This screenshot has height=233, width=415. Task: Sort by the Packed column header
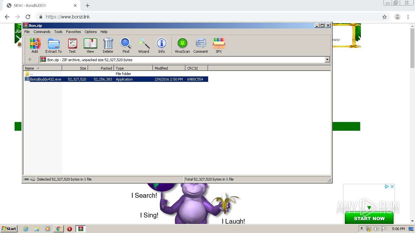(101, 68)
